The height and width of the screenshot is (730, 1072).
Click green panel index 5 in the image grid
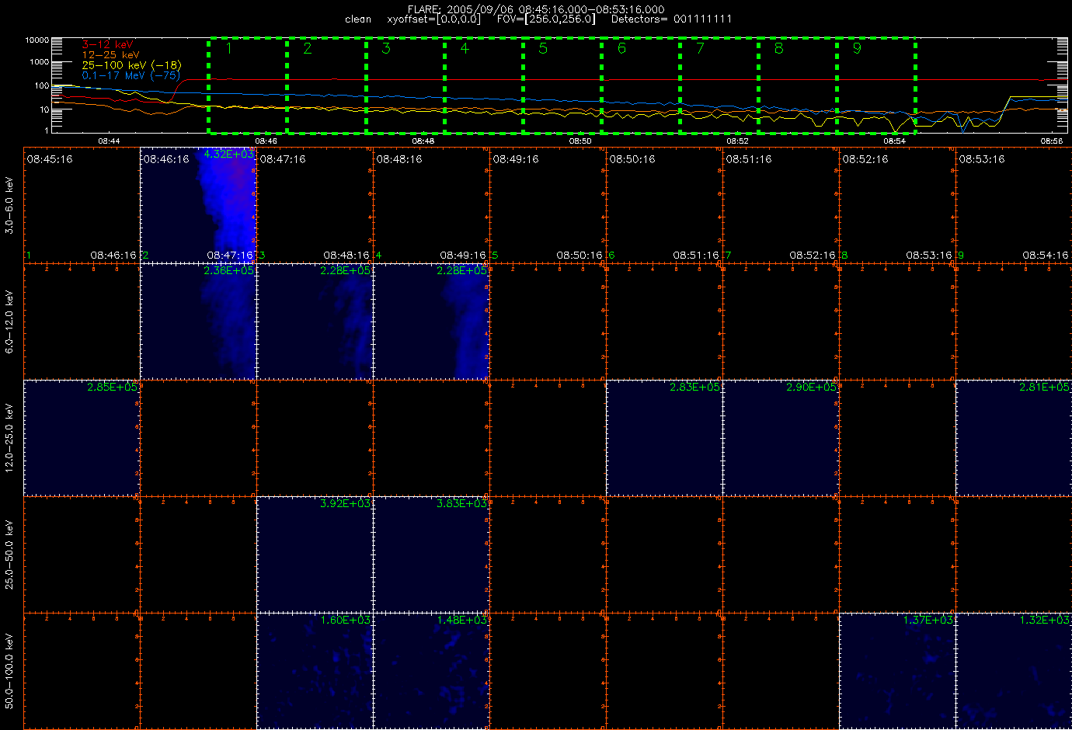click(x=495, y=255)
